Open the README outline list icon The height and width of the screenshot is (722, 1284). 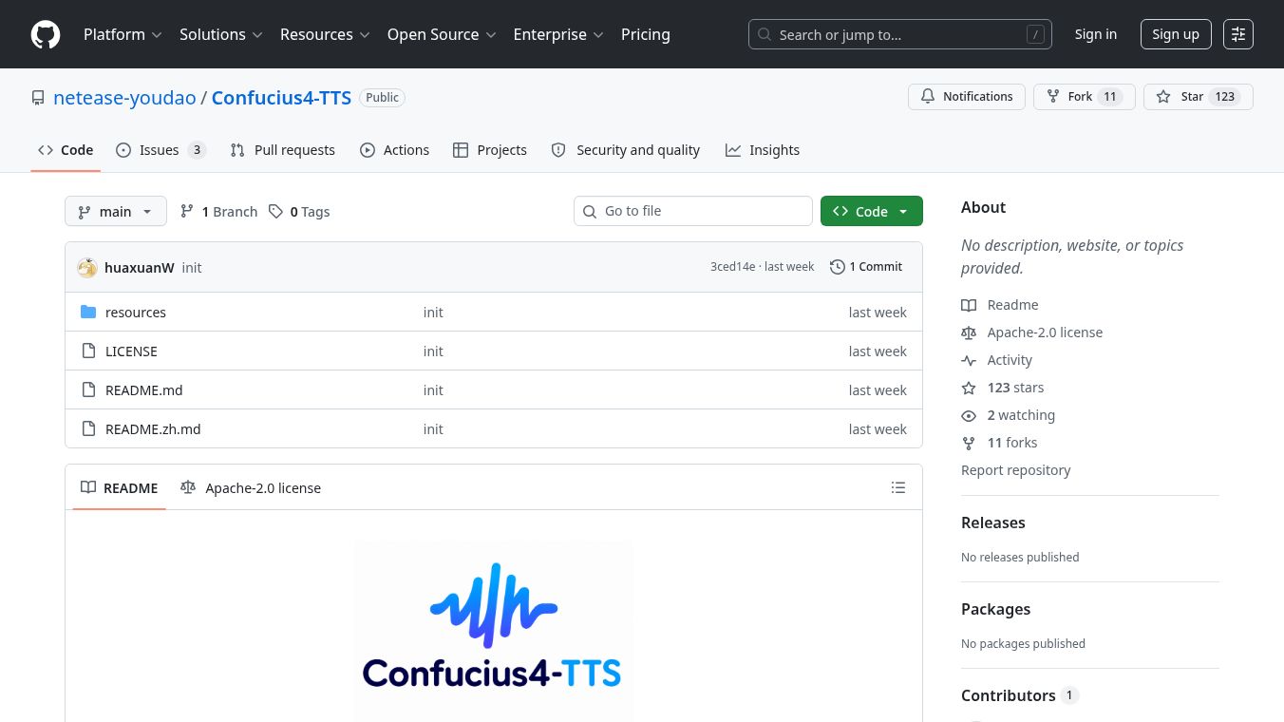898,487
